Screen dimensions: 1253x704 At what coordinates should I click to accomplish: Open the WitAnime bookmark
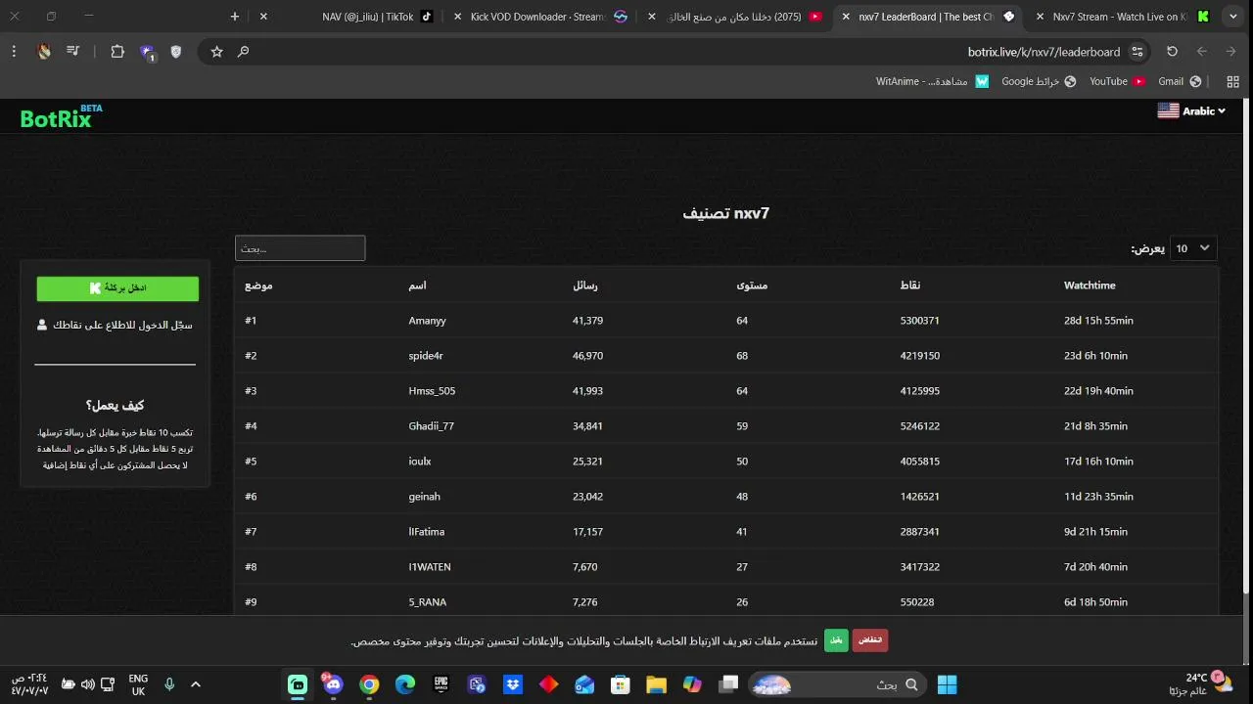[932, 82]
